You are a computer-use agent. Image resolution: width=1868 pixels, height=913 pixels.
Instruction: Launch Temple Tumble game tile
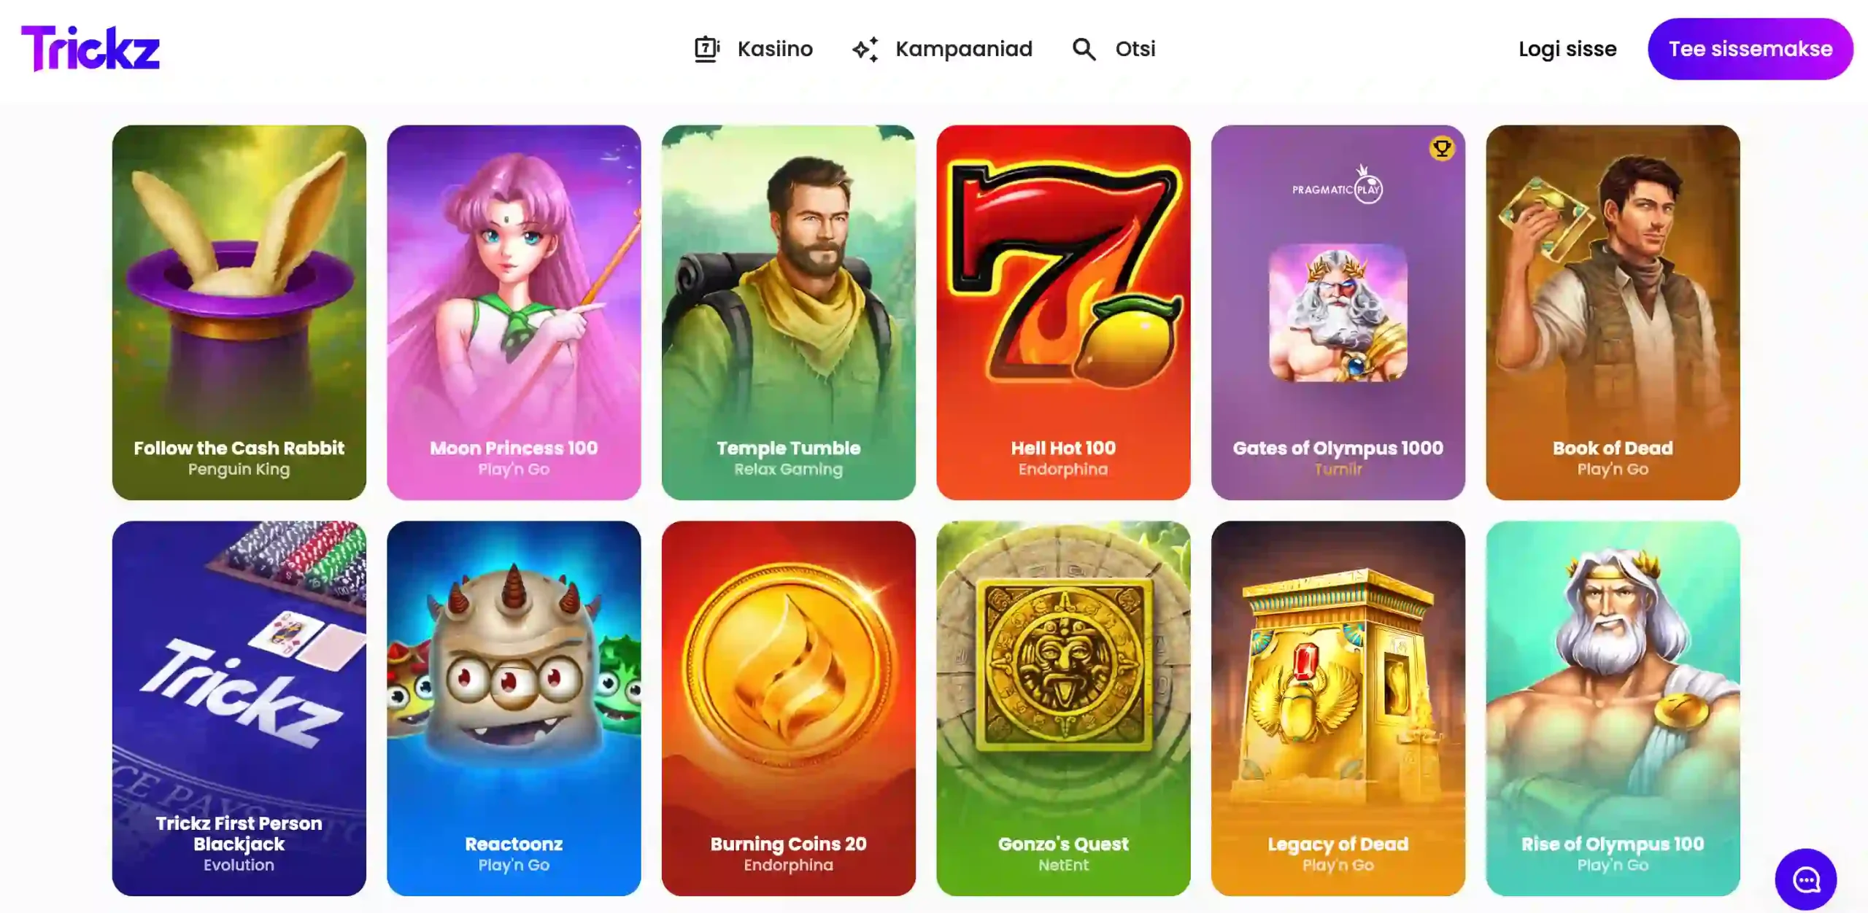(789, 312)
